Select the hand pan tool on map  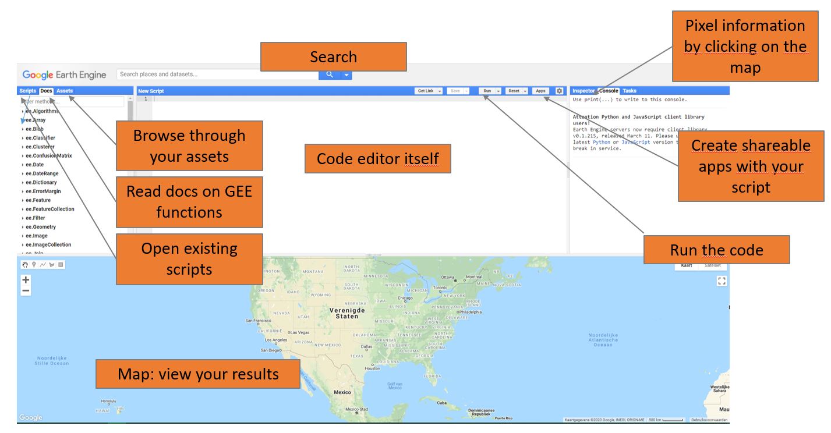click(25, 265)
